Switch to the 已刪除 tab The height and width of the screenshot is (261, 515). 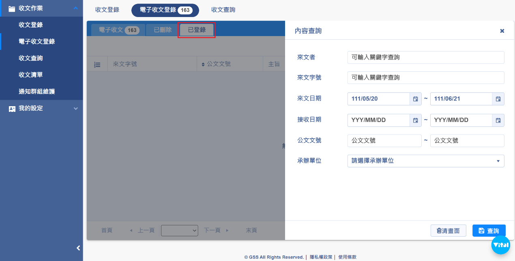[163, 30]
